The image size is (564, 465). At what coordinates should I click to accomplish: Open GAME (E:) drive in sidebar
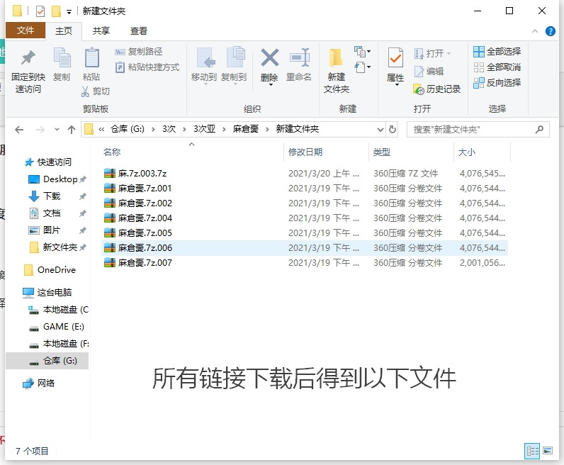57,327
